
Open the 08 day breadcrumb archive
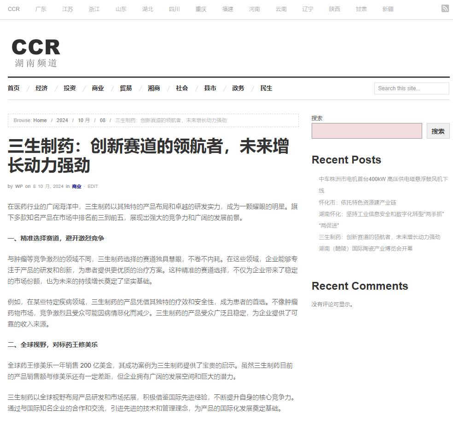103,120
